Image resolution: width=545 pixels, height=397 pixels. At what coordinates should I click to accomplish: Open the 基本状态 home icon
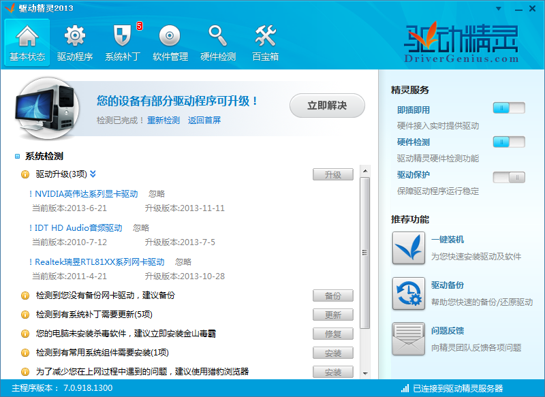pos(27,36)
